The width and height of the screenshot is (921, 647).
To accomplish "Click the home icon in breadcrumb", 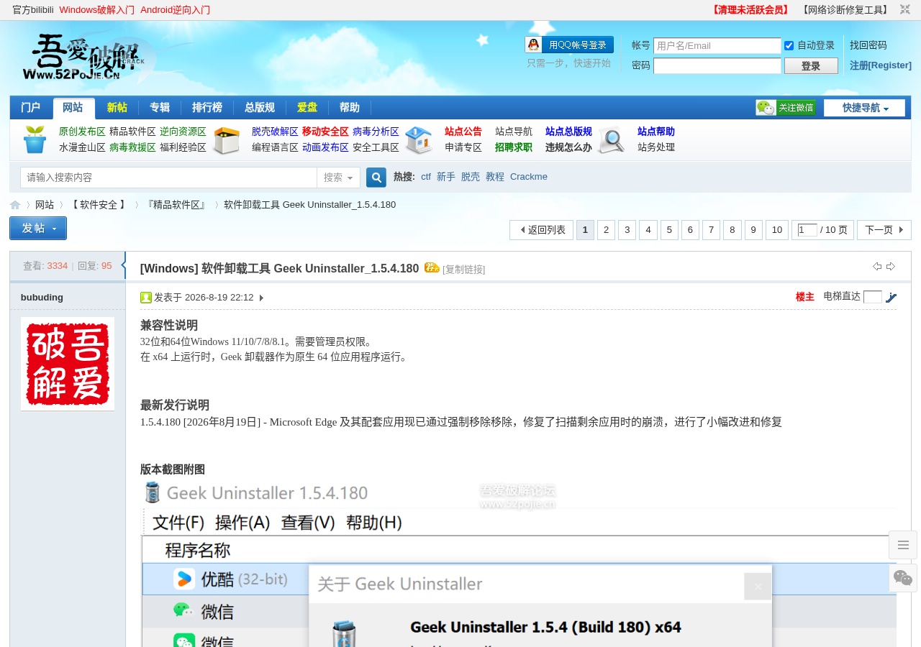I will (x=15, y=205).
